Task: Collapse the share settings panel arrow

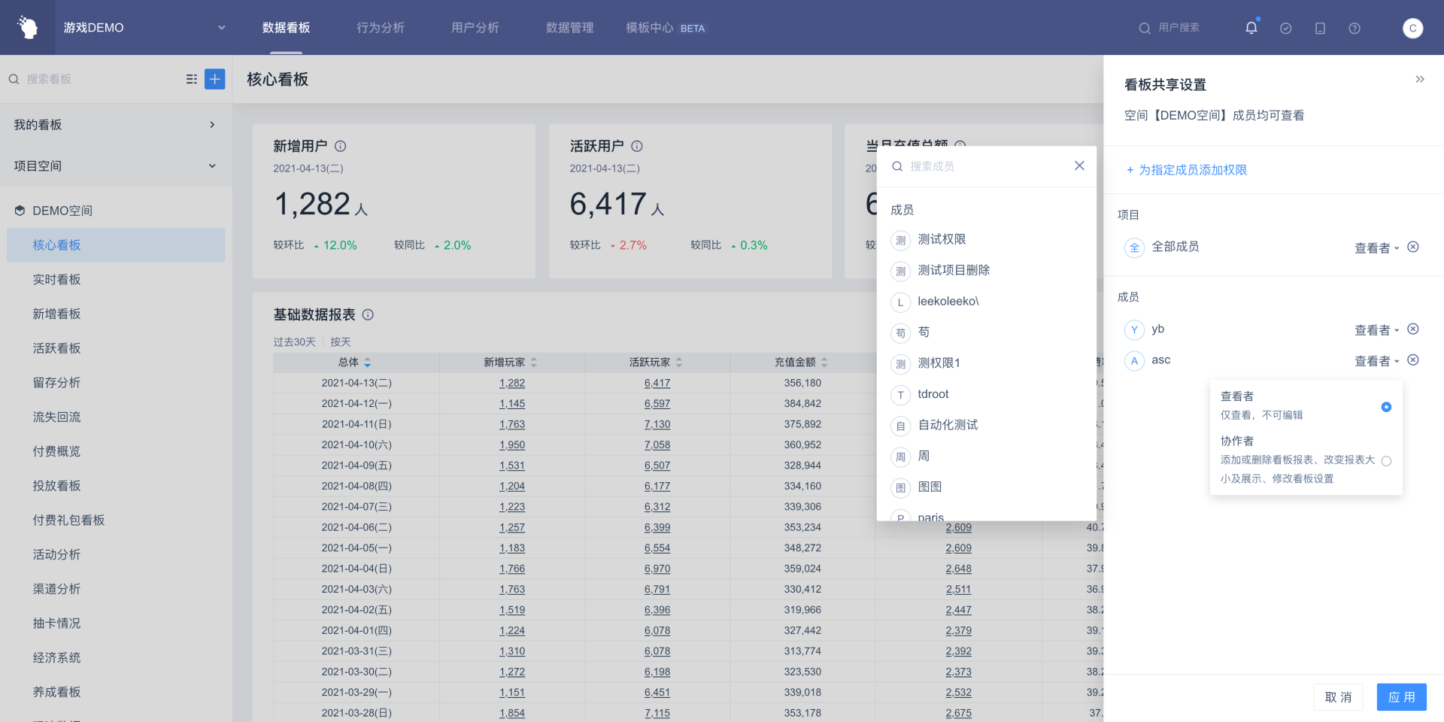Action: (1419, 79)
